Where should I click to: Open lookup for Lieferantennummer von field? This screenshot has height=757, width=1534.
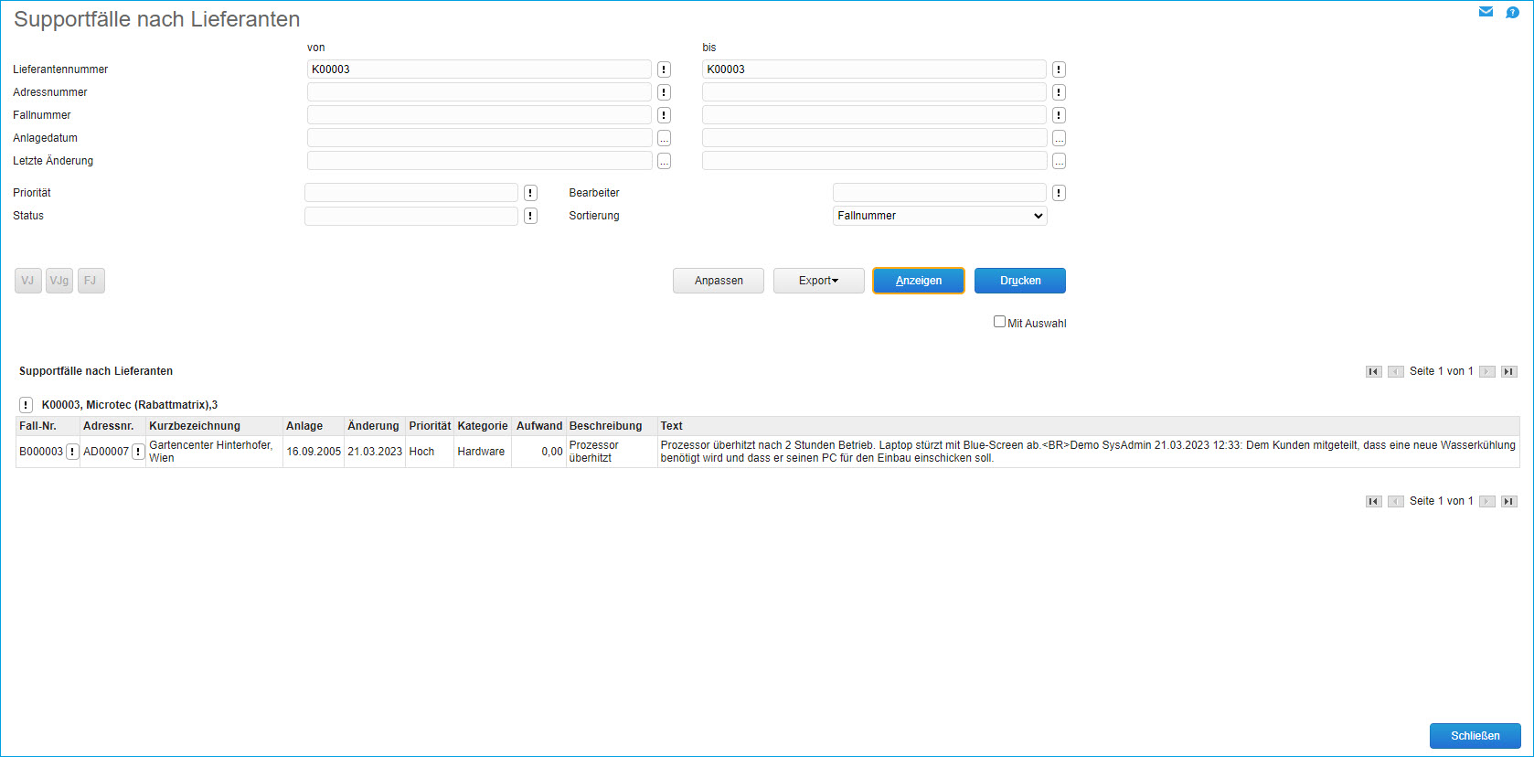point(664,69)
